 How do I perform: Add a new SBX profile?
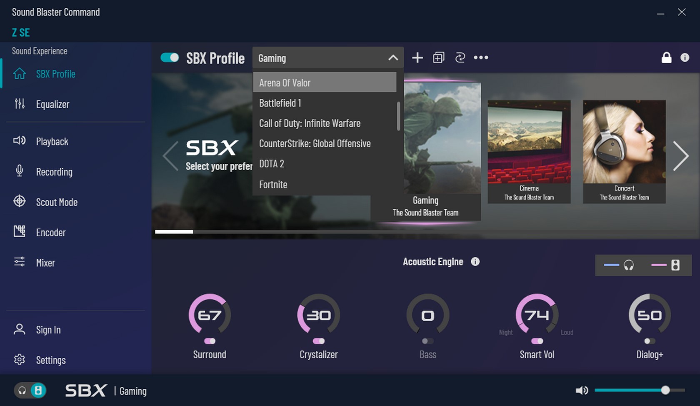(417, 58)
